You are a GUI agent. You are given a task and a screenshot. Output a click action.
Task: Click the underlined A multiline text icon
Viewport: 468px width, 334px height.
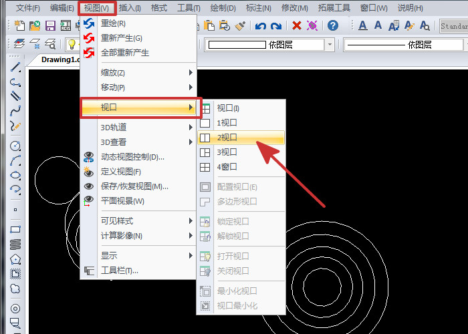coord(362,25)
